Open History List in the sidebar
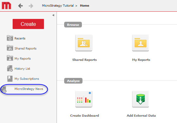The image size is (177, 123). 22,69
